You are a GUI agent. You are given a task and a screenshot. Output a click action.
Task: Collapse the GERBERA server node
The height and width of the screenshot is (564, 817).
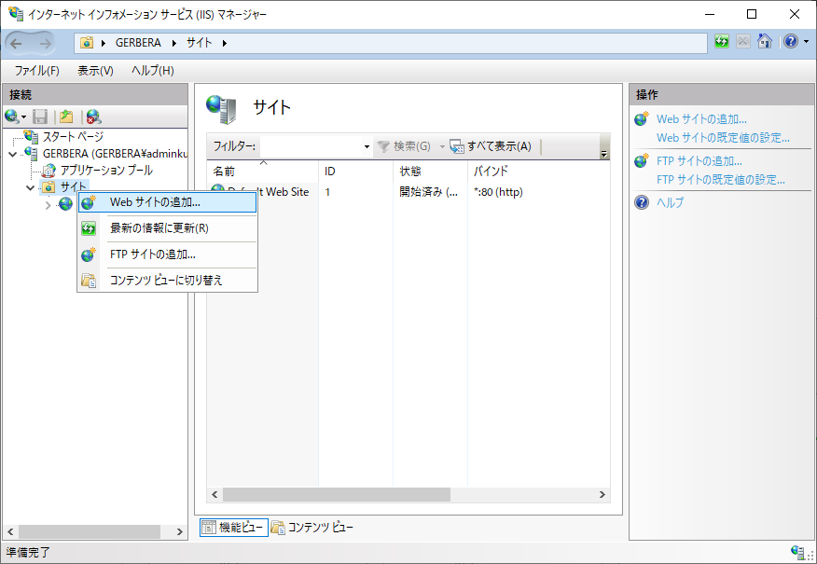coord(12,154)
